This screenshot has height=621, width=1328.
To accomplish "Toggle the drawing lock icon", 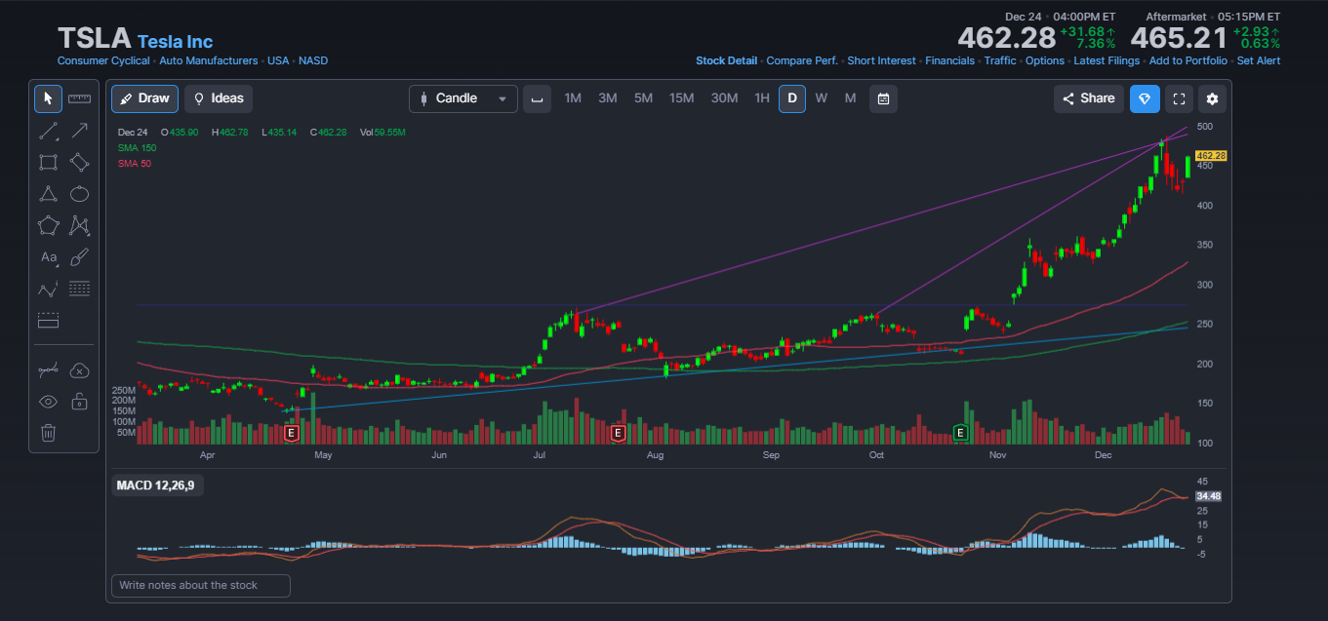I will point(79,401).
